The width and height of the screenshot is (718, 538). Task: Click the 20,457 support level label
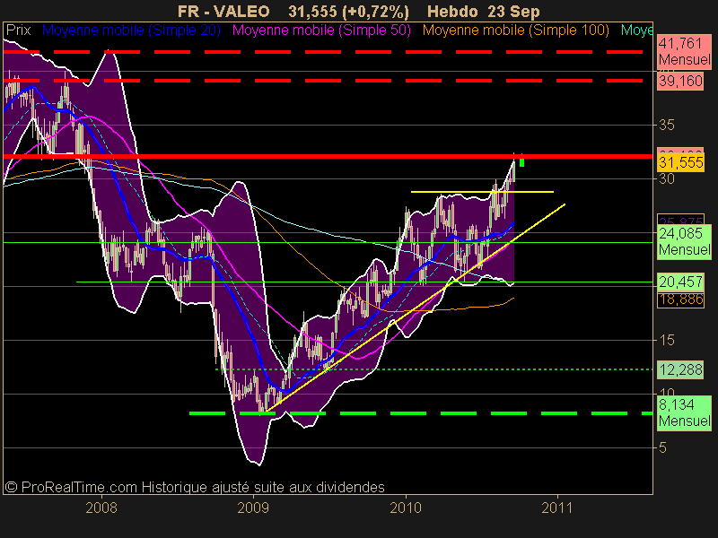point(680,282)
